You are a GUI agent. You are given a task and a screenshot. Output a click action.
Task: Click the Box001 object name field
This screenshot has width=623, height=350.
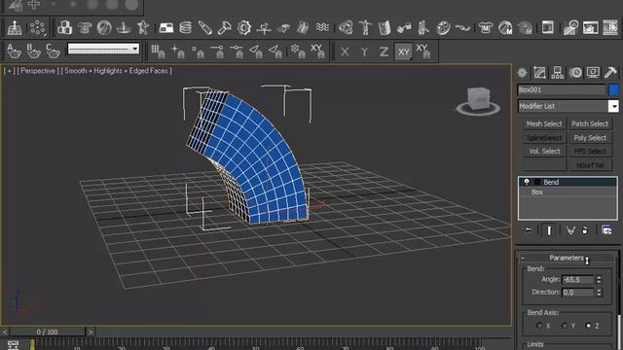point(562,90)
